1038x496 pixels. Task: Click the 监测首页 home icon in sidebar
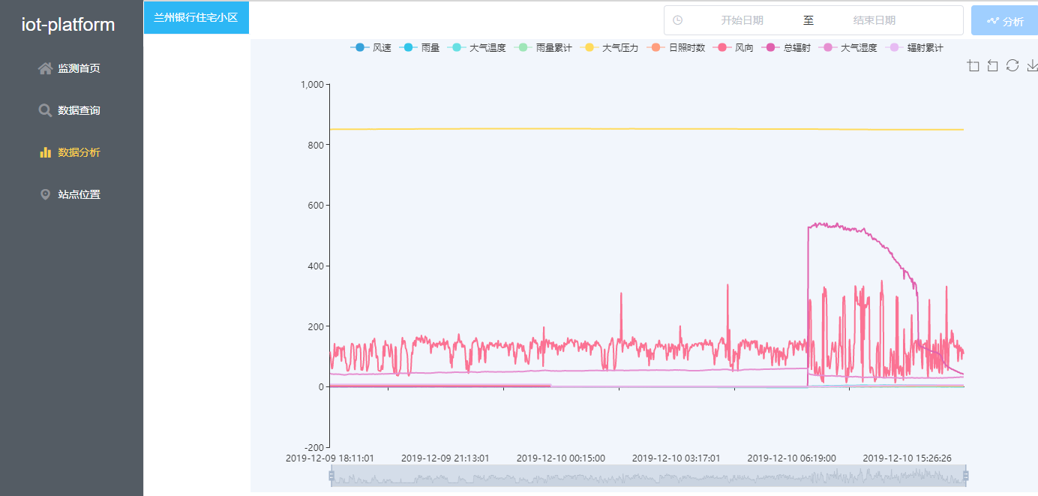coord(45,68)
